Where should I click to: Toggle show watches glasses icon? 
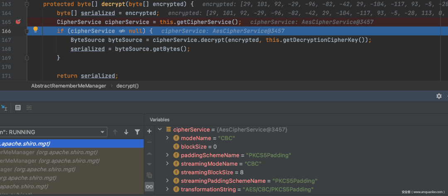point(149,186)
